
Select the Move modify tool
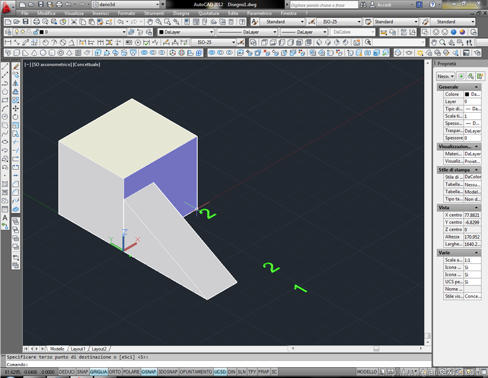pos(15,108)
